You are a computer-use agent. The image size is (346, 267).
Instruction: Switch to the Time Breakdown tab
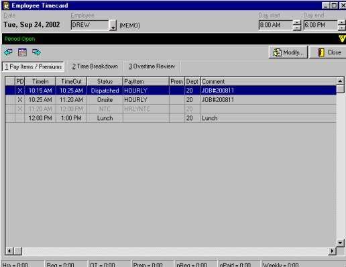point(95,66)
